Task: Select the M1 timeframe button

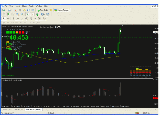Action: point(4,22)
